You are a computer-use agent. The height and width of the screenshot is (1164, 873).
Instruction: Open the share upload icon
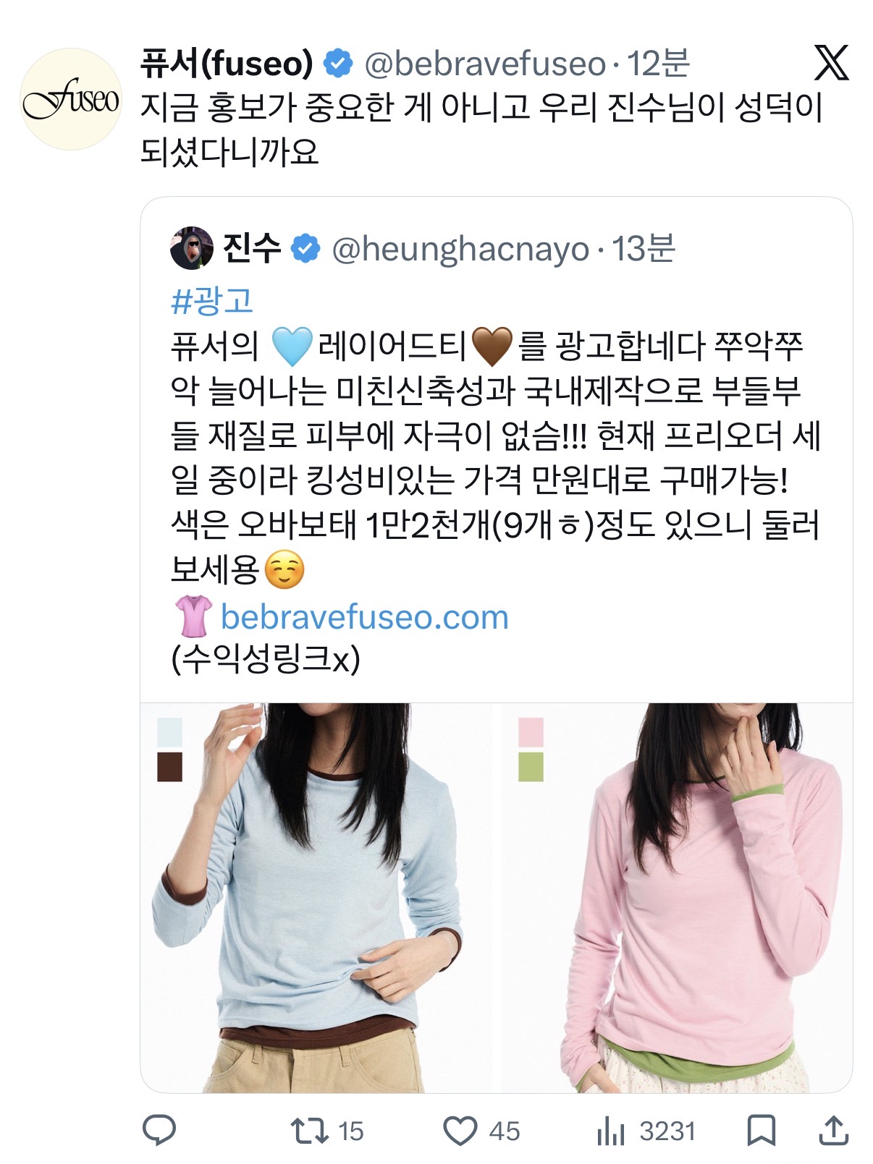point(833,1130)
